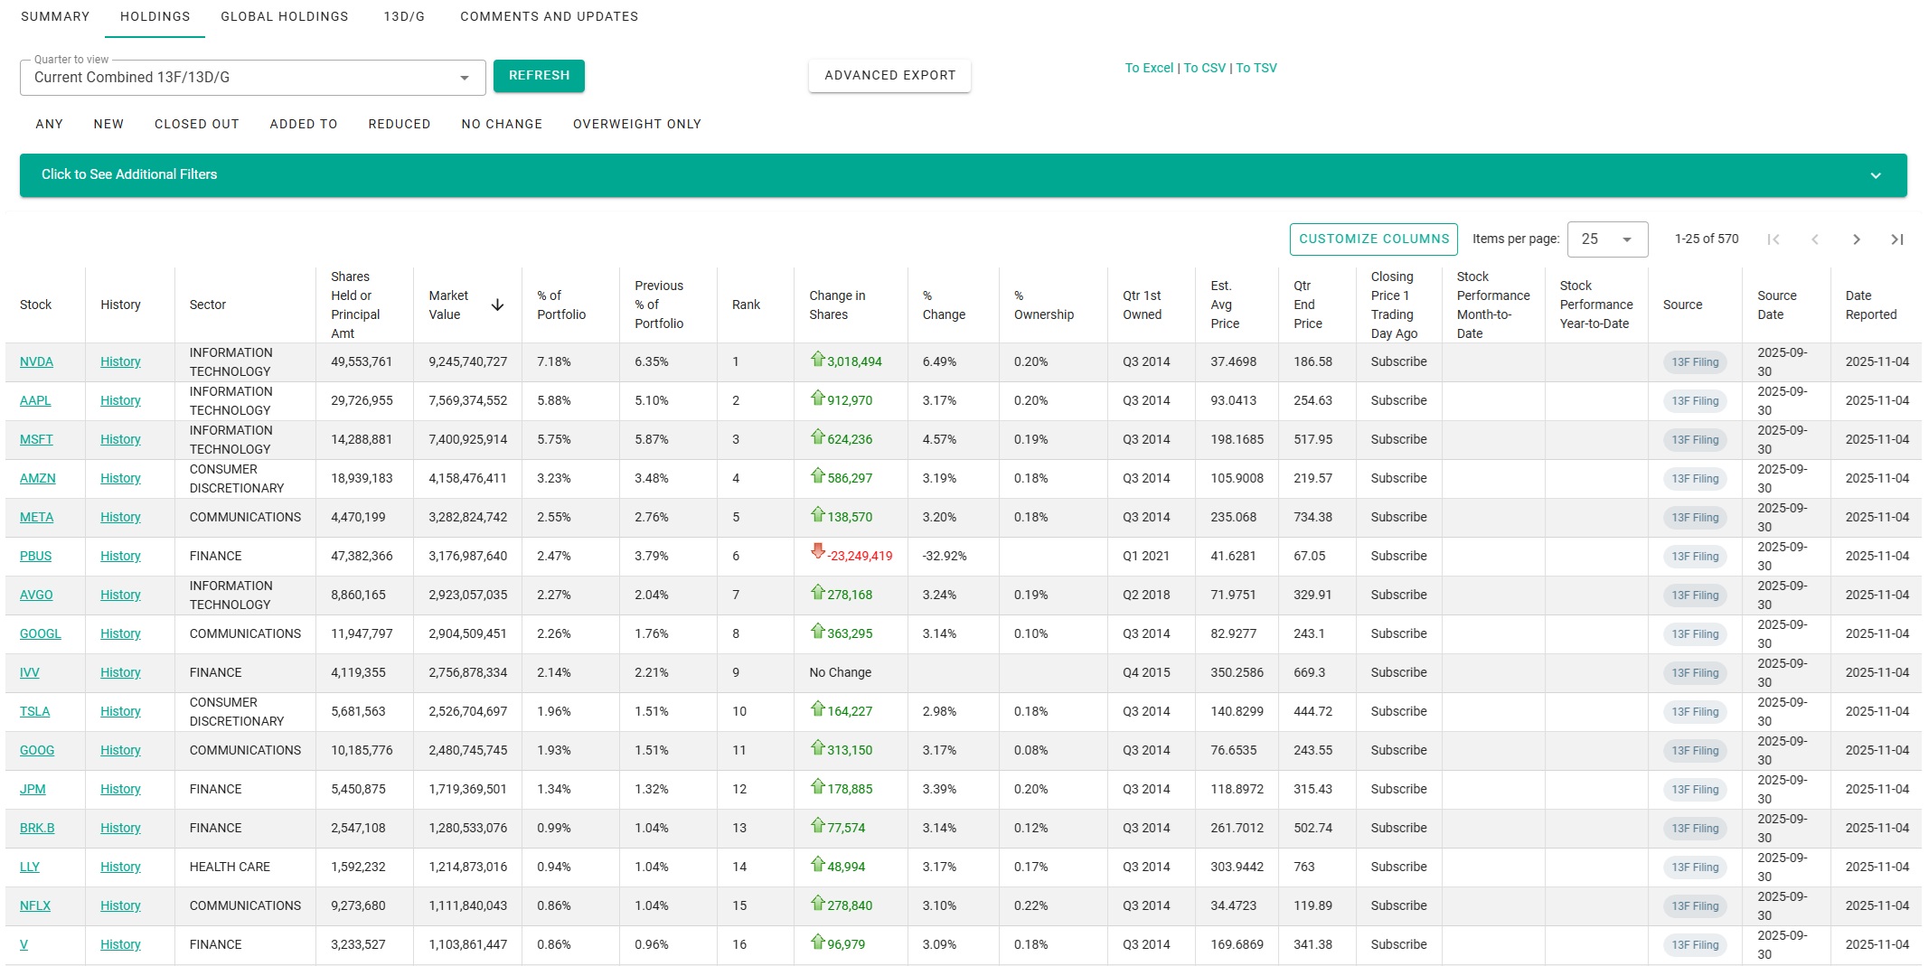Open the Quarter to view dropdown

click(x=252, y=78)
